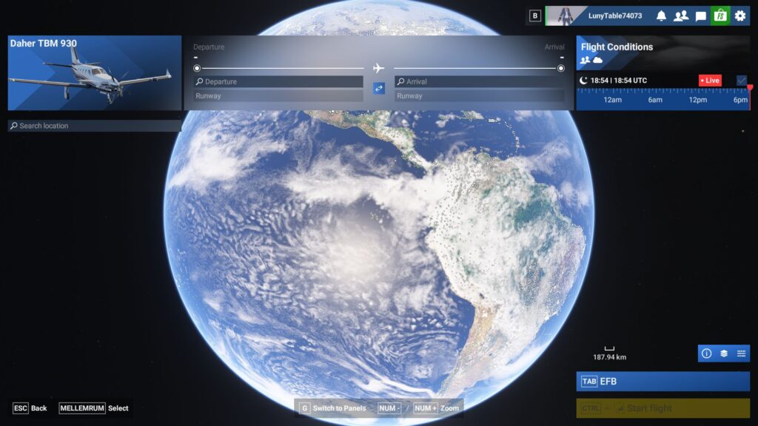The width and height of the screenshot is (758, 426).
Task: Open map filter settings icon
Action: [741, 354]
